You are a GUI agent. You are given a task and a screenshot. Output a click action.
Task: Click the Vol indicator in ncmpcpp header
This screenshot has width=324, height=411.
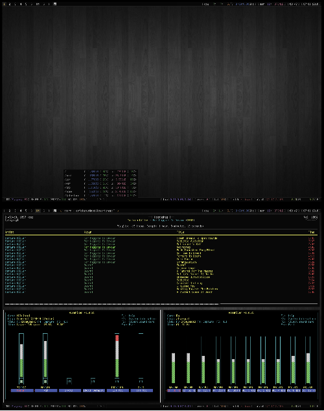pyautogui.click(x=310, y=217)
